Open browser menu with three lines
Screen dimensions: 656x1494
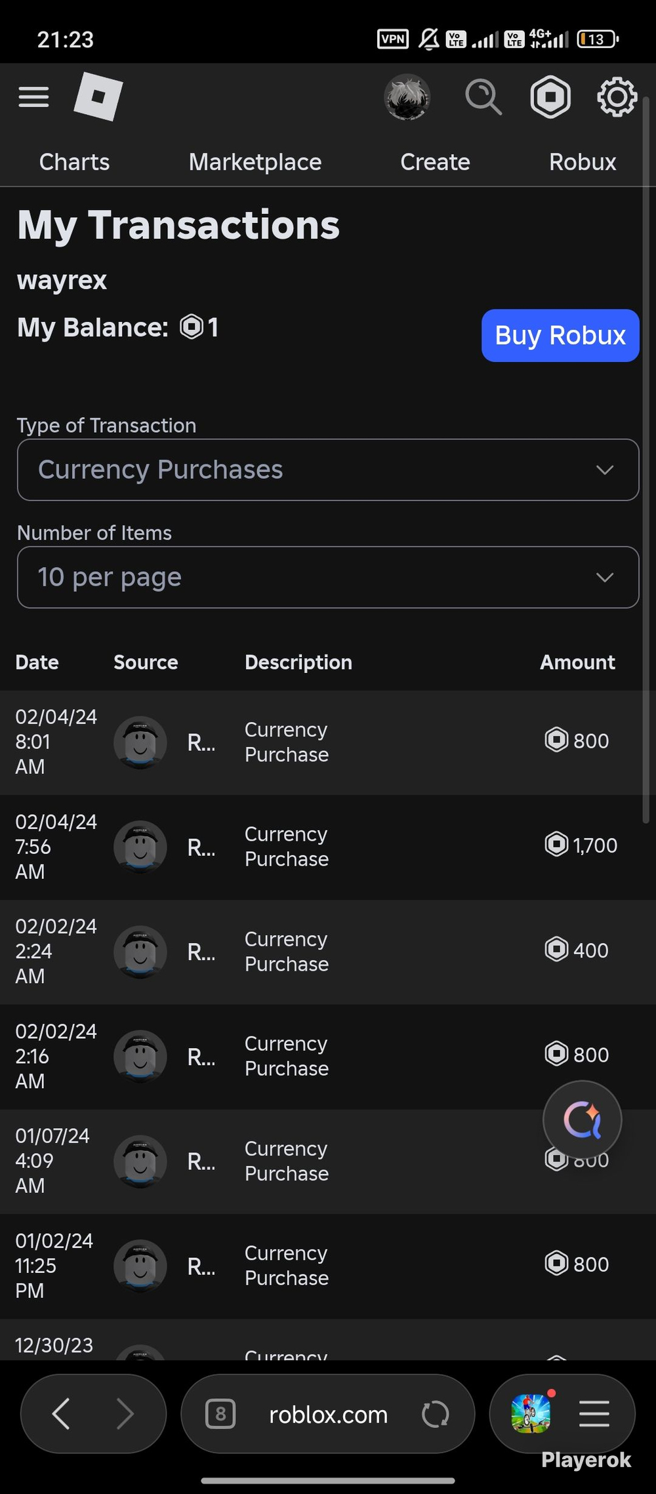click(594, 1413)
